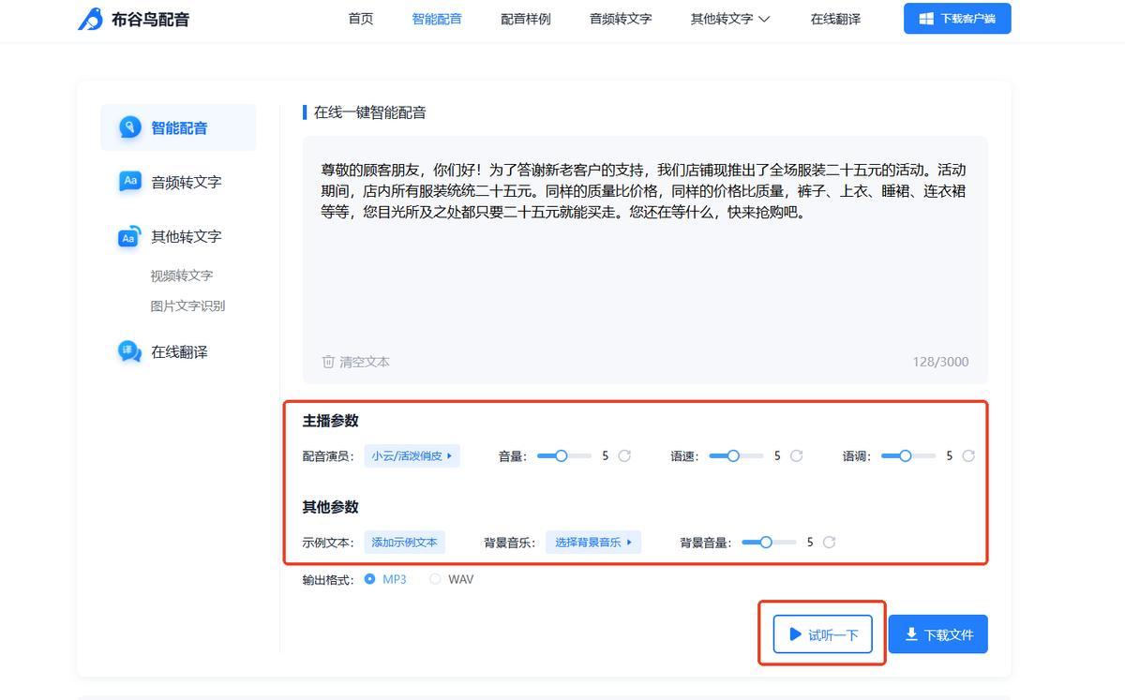
Task: Click the 语速 slider handle
Action: click(x=733, y=456)
